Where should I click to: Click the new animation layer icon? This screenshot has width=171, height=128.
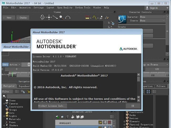tap(57, 117)
